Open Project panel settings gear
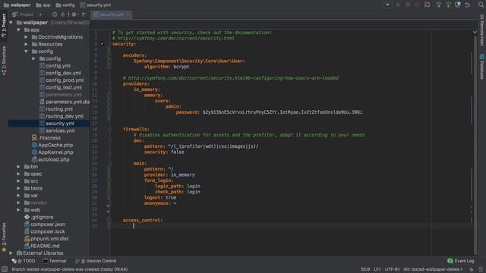The height and width of the screenshot is (273, 486). pos(74,14)
